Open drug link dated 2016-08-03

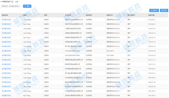pyautogui.click(x=6, y=78)
